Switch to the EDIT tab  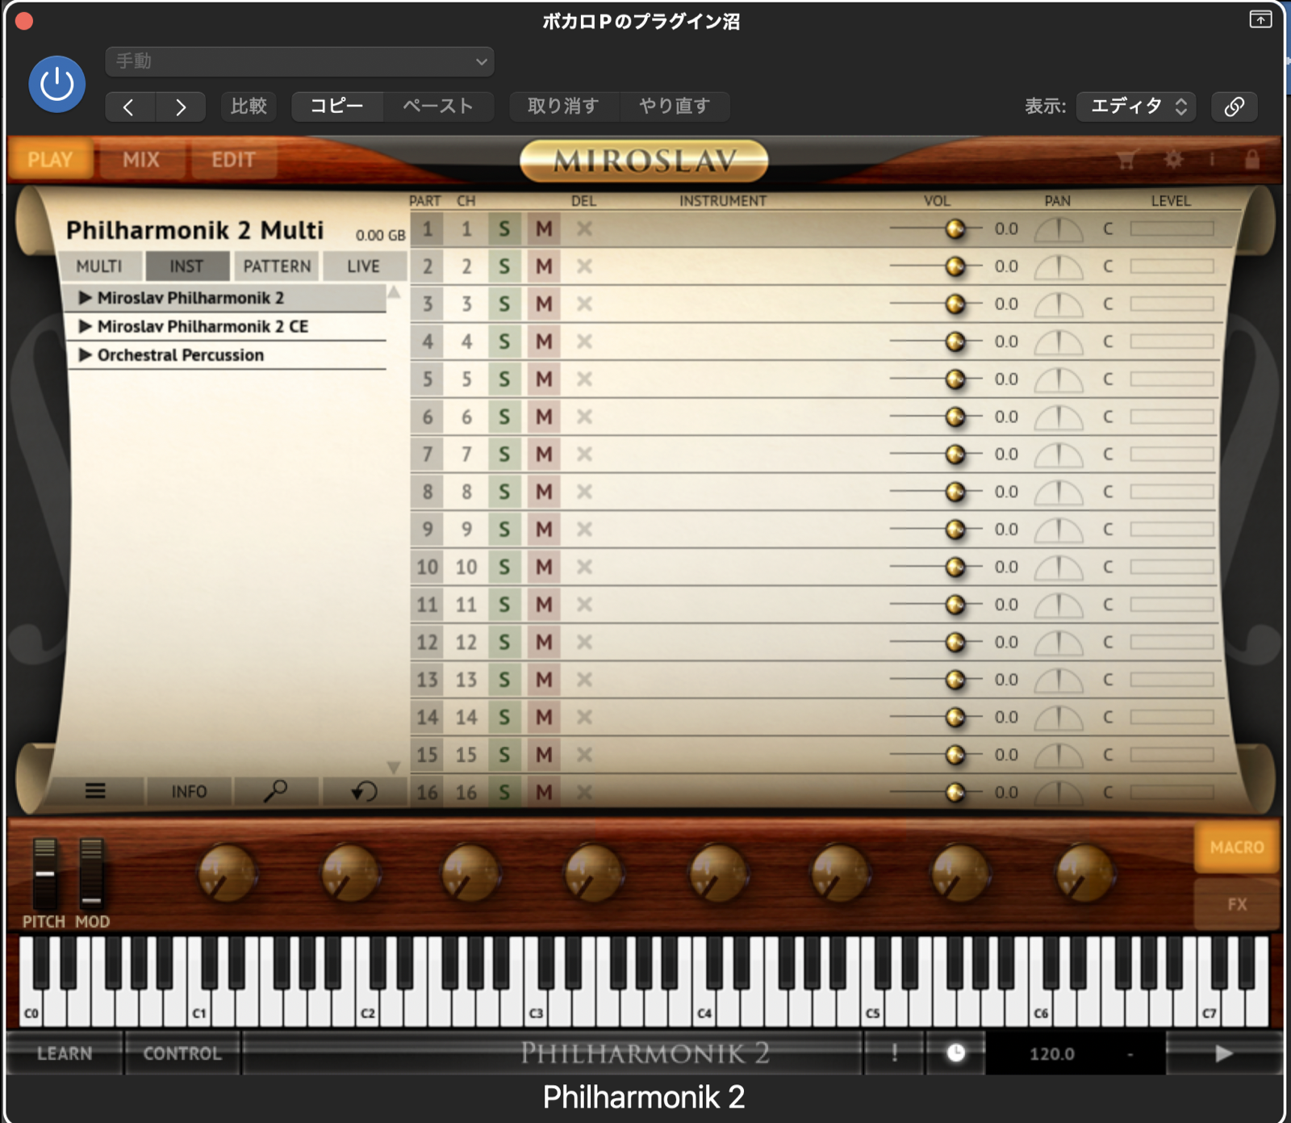pos(233,159)
